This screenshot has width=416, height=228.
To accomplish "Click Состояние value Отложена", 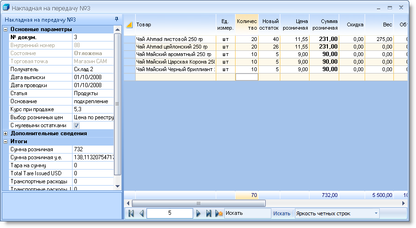I will click(93, 53).
